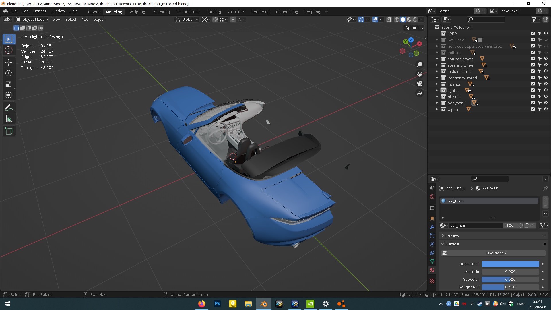
Task: Activate the Rotate tool
Action: pos(9,73)
